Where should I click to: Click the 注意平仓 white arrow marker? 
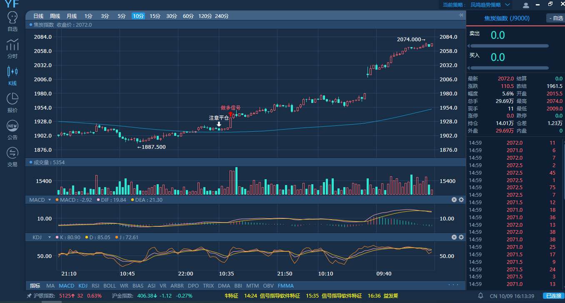219,124
